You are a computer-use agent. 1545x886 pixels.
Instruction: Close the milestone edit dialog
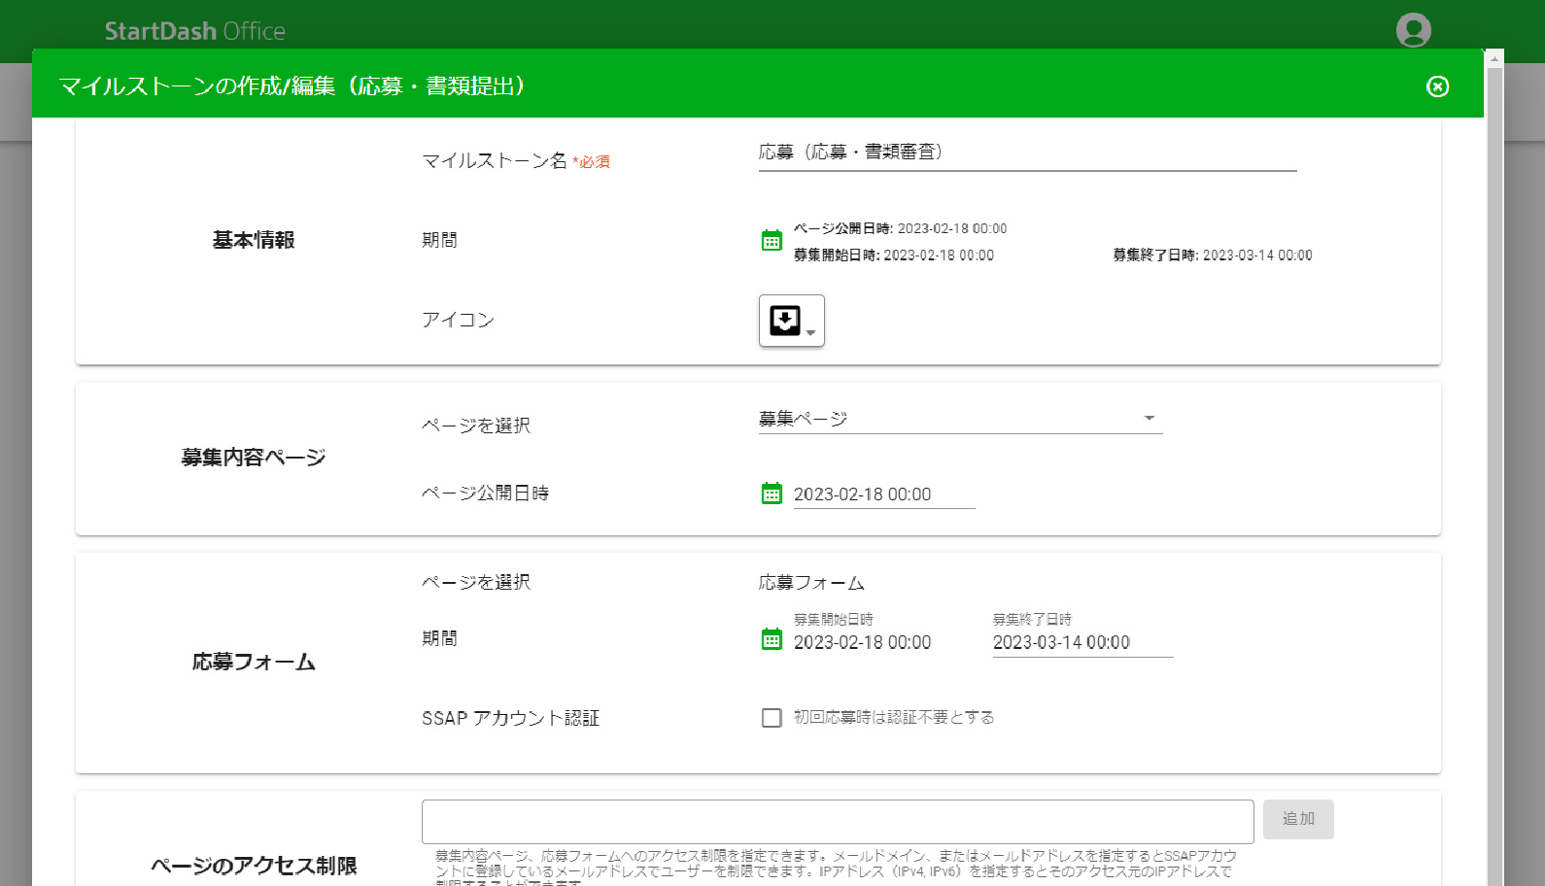tap(1437, 86)
